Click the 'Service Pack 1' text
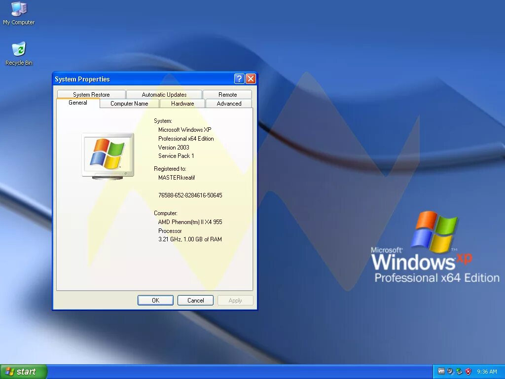 (176, 156)
